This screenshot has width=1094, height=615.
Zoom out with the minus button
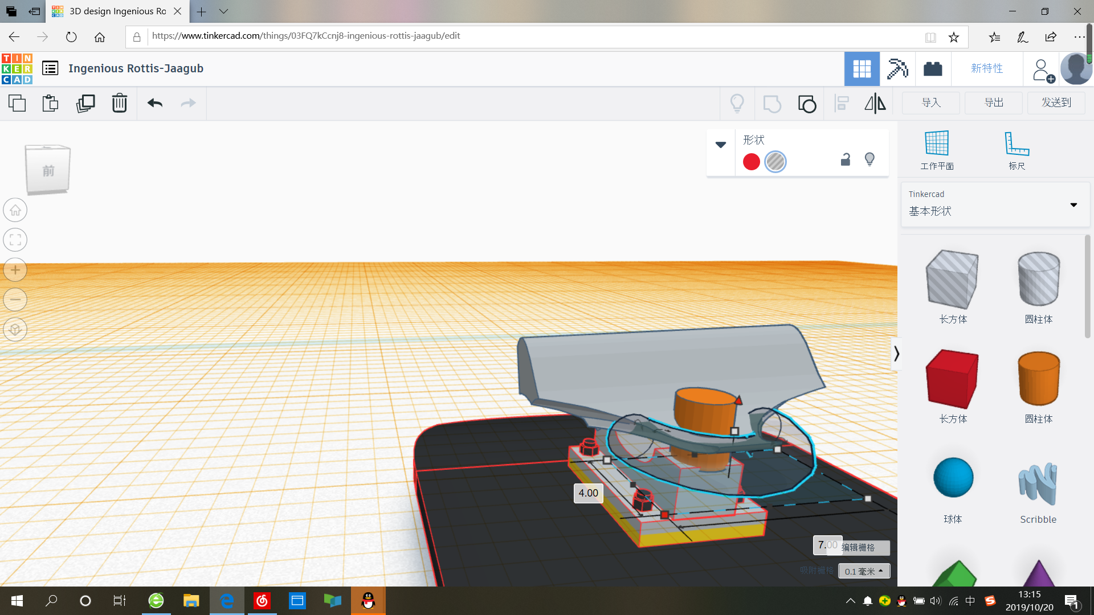coord(15,300)
